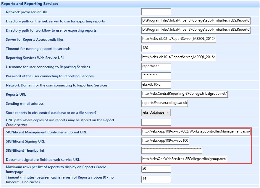Click the 'reportuser' username input field
The height and width of the screenshot is (188, 260).
click(156, 66)
